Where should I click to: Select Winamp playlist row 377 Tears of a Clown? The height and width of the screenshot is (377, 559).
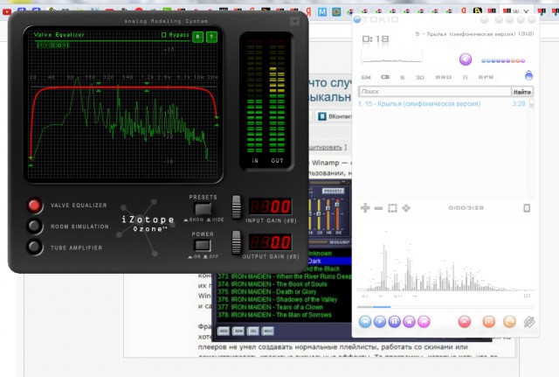coord(270,307)
